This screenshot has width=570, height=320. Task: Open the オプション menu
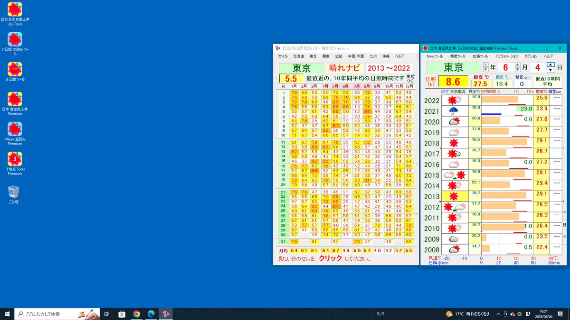pyautogui.click(x=531, y=56)
